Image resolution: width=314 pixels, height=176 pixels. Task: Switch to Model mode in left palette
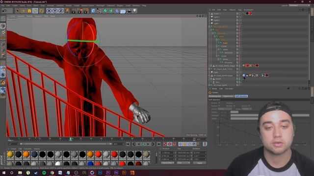pos(3,26)
